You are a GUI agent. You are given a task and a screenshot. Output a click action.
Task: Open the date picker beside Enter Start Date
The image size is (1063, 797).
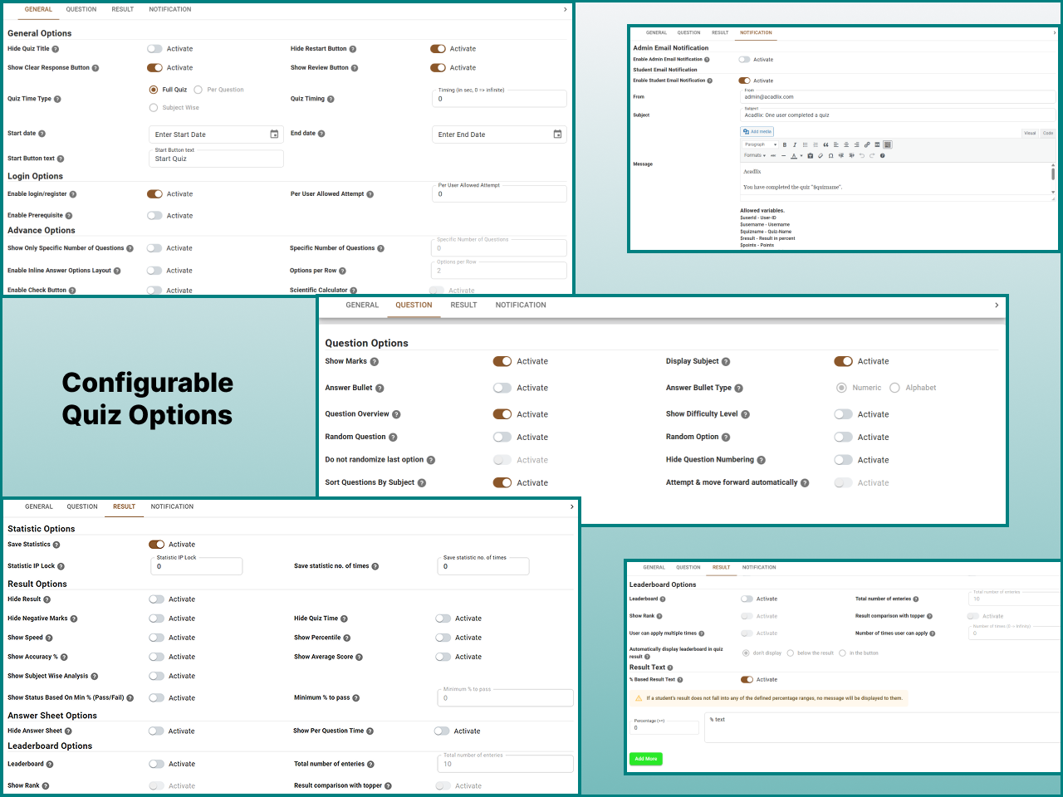[x=275, y=134]
